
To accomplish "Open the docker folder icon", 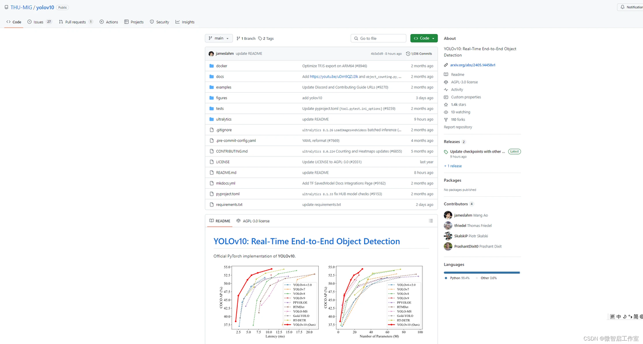I will [211, 66].
